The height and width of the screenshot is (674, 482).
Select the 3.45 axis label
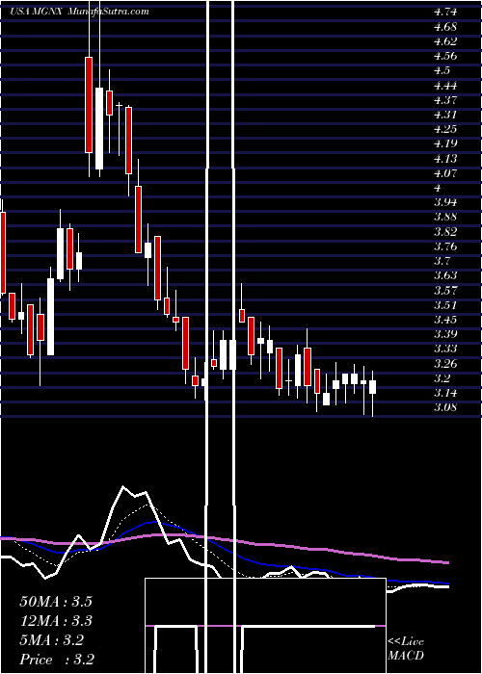(445, 320)
